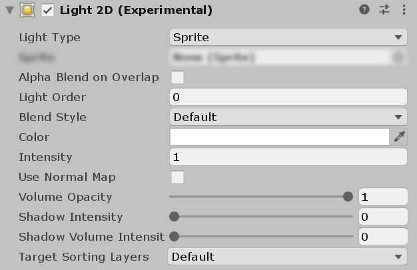Viewport: 417px width, 270px height.
Task: Pick color with the eyedropper icon
Action: click(400, 137)
